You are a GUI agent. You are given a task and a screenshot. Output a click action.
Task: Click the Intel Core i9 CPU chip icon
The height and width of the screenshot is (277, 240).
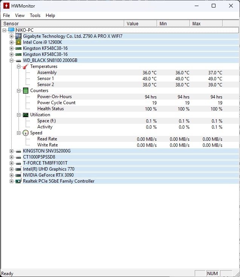(18, 42)
